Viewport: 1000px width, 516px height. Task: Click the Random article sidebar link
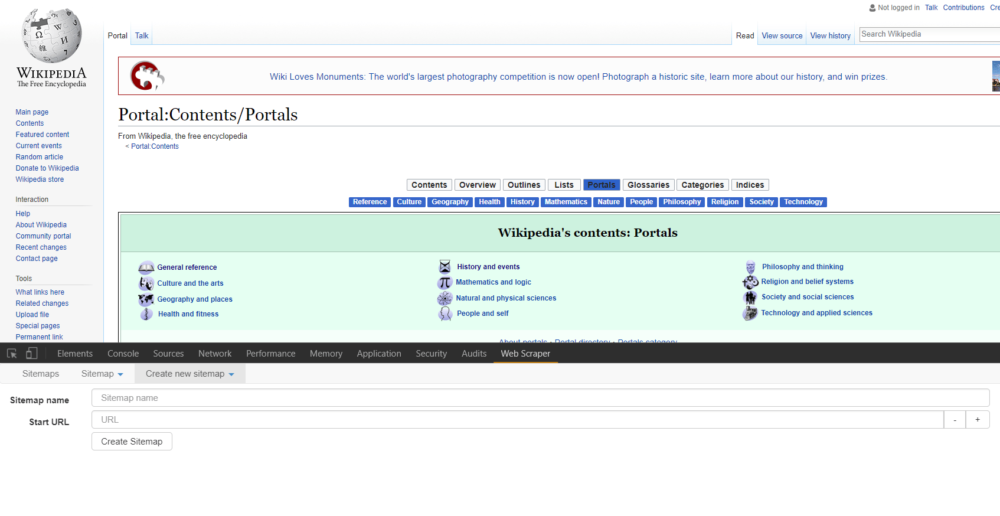click(40, 157)
